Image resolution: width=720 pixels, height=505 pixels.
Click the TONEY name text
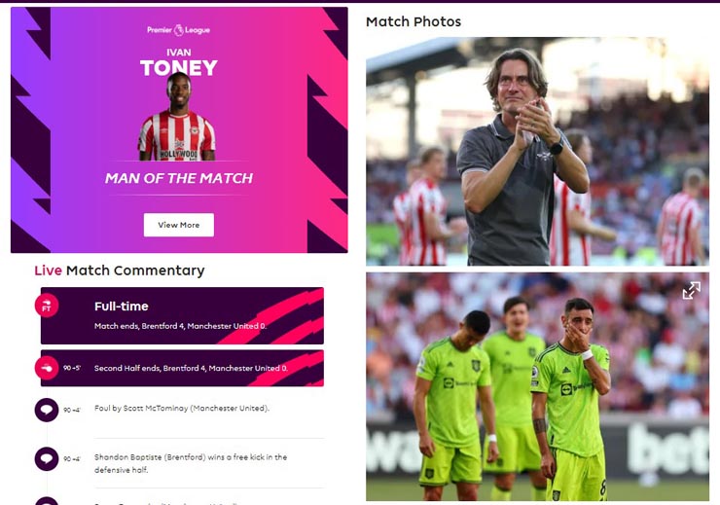tap(179, 68)
